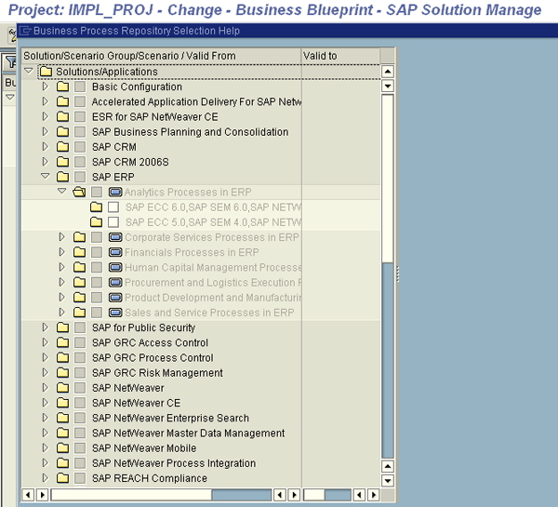Toggle the checkbox beside SAP GRC Process Control
The width and height of the screenshot is (558, 507).
(80, 357)
